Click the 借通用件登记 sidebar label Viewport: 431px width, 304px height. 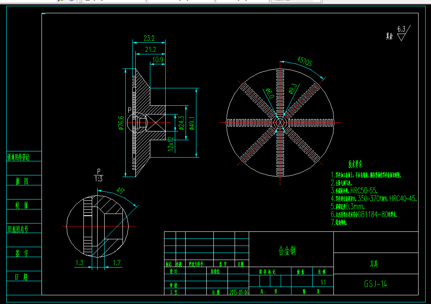coord(18,157)
